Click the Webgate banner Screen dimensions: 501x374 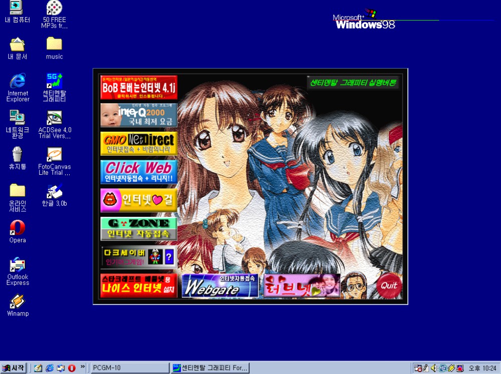point(220,286)
